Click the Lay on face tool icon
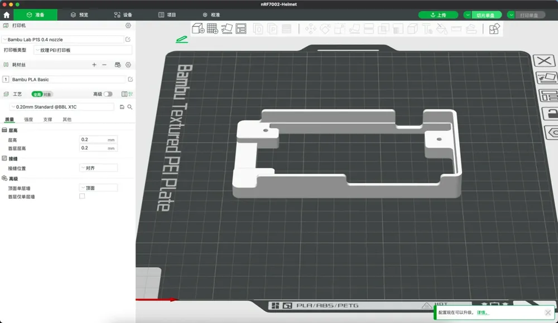 354,28
